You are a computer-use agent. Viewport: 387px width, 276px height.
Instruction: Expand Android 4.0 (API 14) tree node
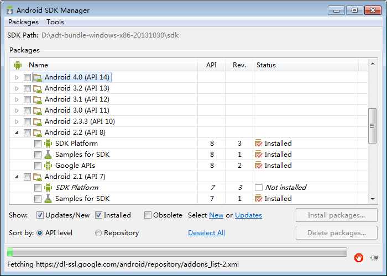(17, 78)
